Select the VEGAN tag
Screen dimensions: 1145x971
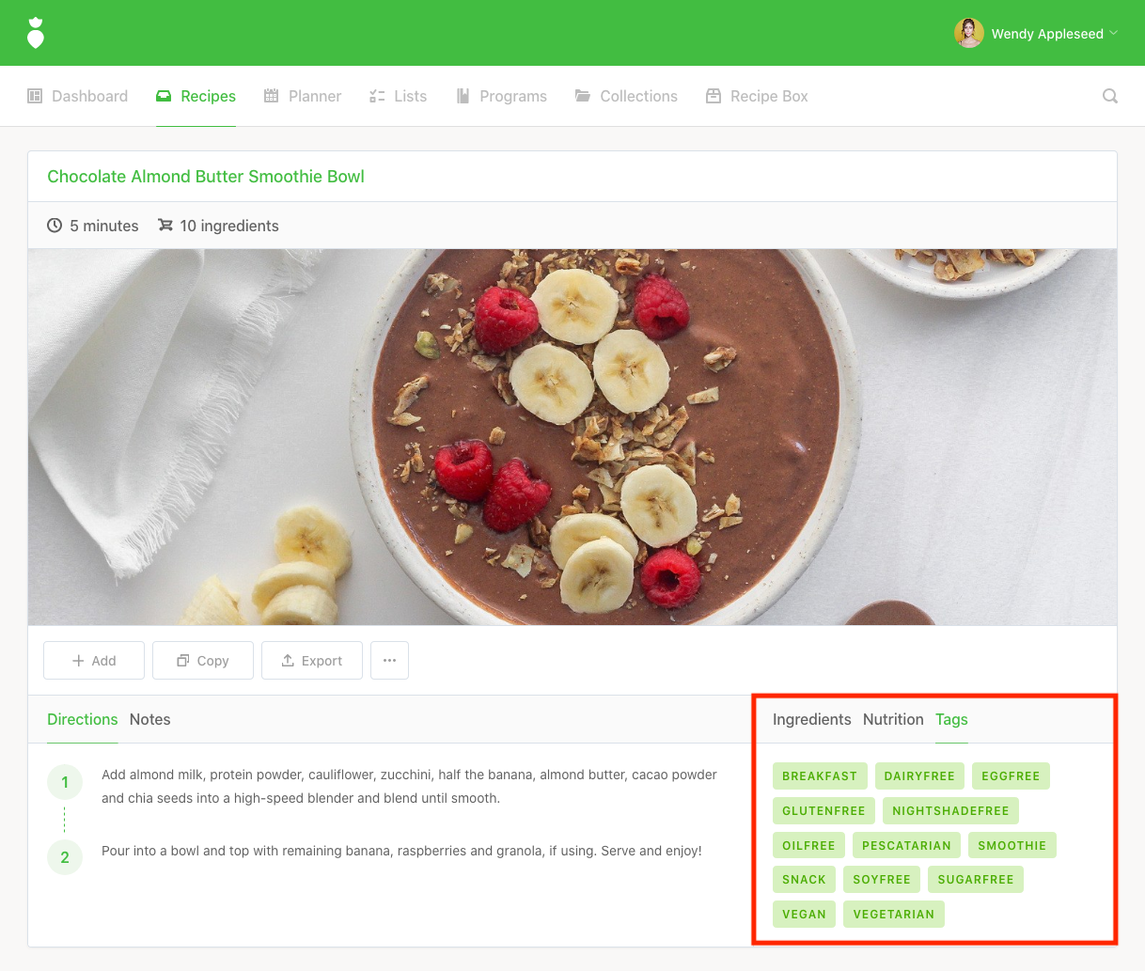click(x=804, y=914)
